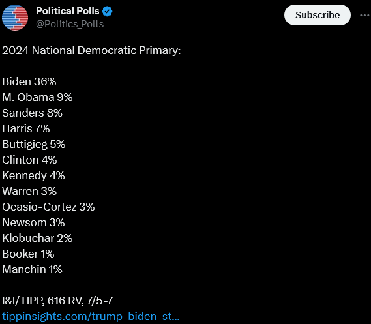Click the 'Harris 7%' line
Screen dimensions: 371x324
pyautogui.click(x=26, y=128)
